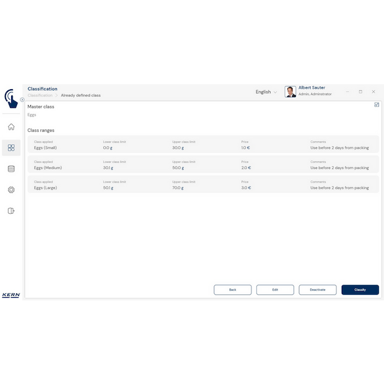This screenshot has width=384, height=384.
Task: Click the panel expand icon at top right
Action: pos(377,105)
